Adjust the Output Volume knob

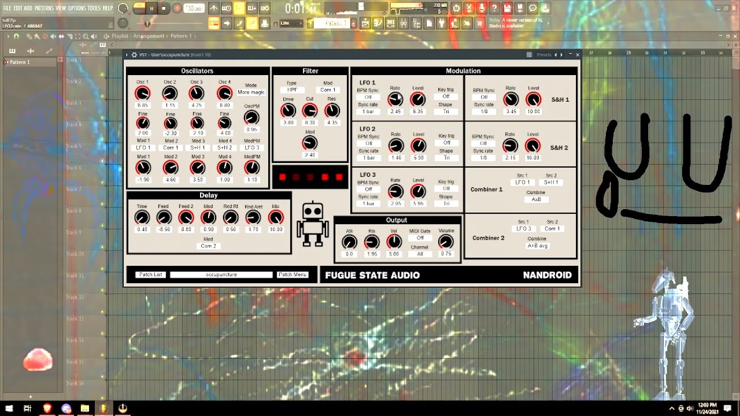point(446,242)
